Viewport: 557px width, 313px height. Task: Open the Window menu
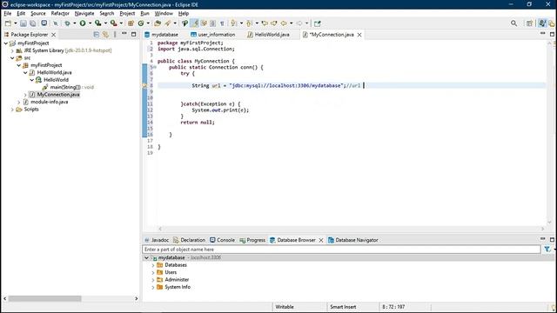pyautogui.click(x=164, y=14)
